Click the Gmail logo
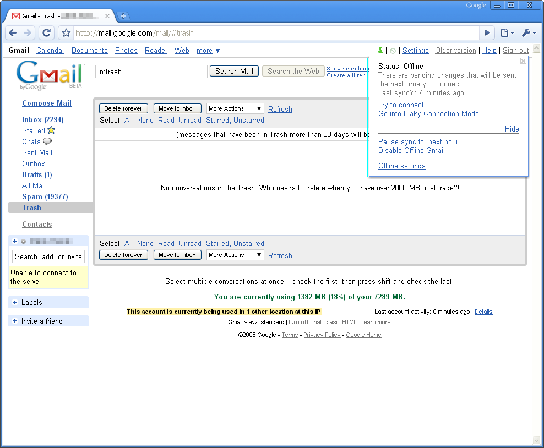Screen dimensions: 544x448 (51, 75)
